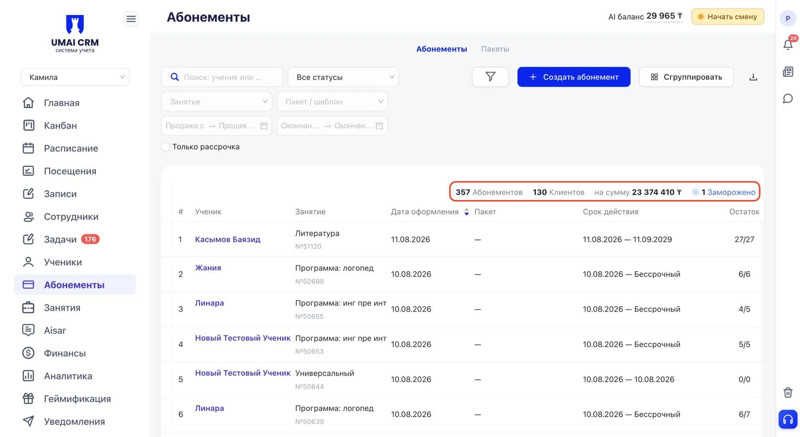Open support headphones button
Screen dimensions: 800x437
point(788,419)
